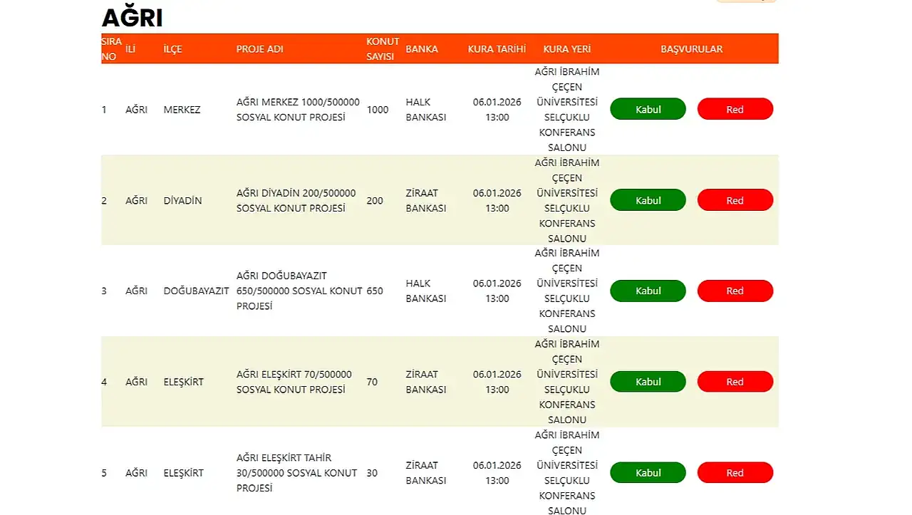Select the Ağrı Doğubayazıt 650/500000 project name
The image size is (912, 515).
click(299, 291)
